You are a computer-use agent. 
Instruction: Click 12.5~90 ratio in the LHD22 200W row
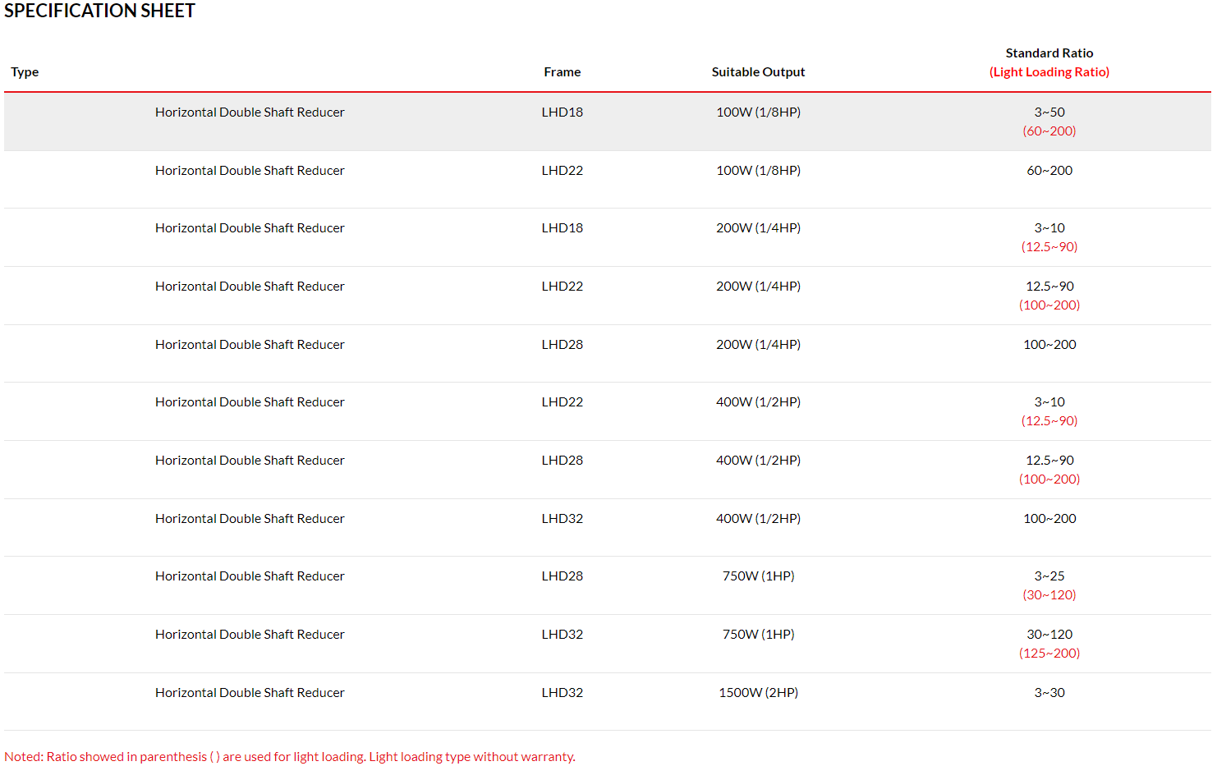[1049, 287]
